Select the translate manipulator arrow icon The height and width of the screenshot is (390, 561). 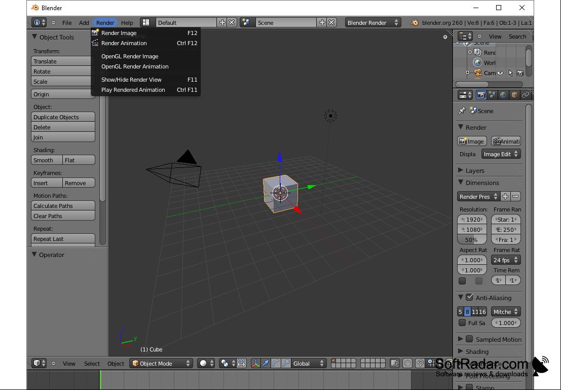coord(266,363)
